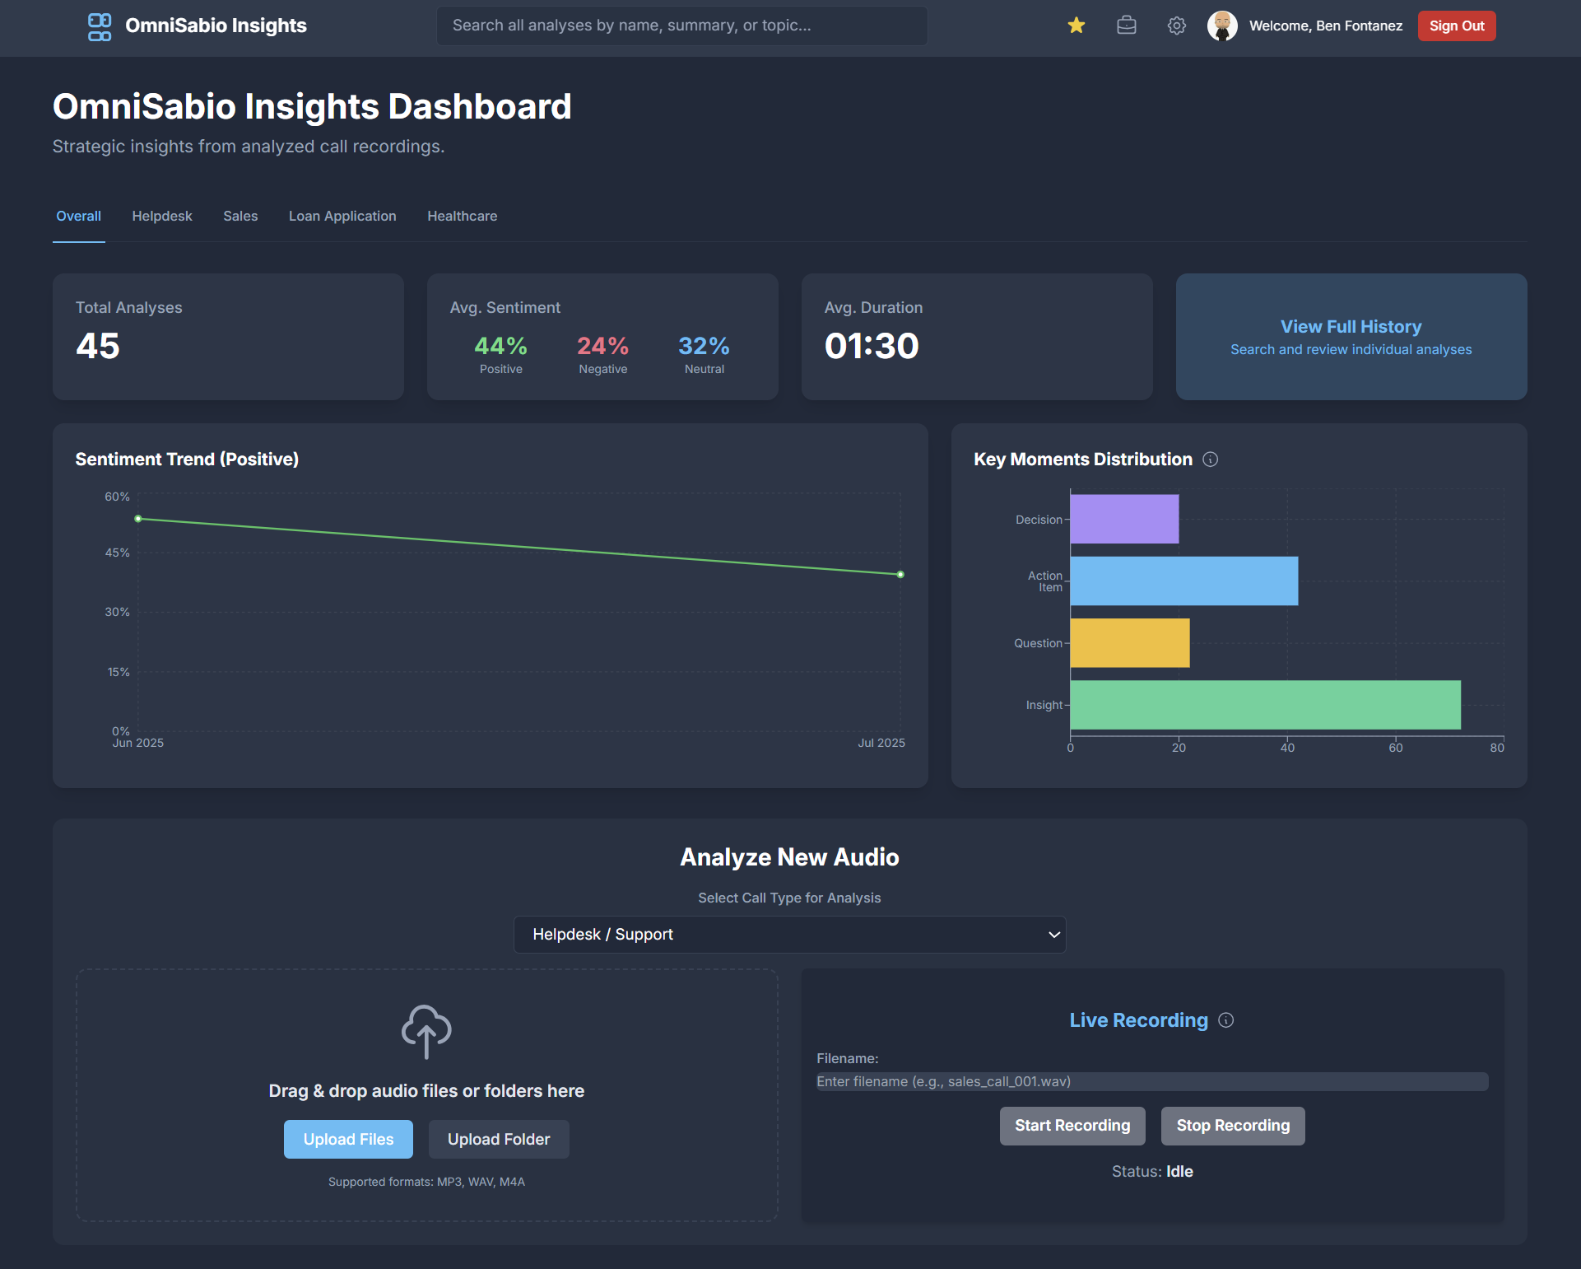Click Upload Files

click(x=347, y=1139)
